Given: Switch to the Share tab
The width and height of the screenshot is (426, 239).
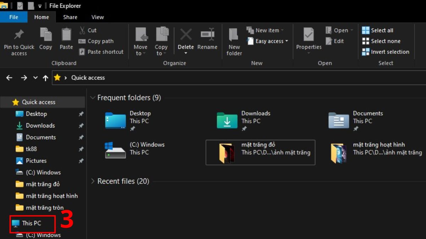Looking at the screenshot, I should pos(70,17).
